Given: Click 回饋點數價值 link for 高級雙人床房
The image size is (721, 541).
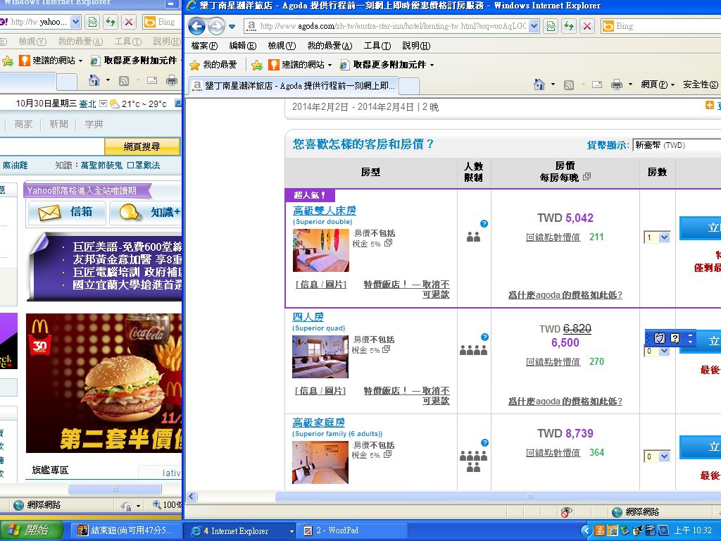Looking at the screenshot, I should point(553,237).
